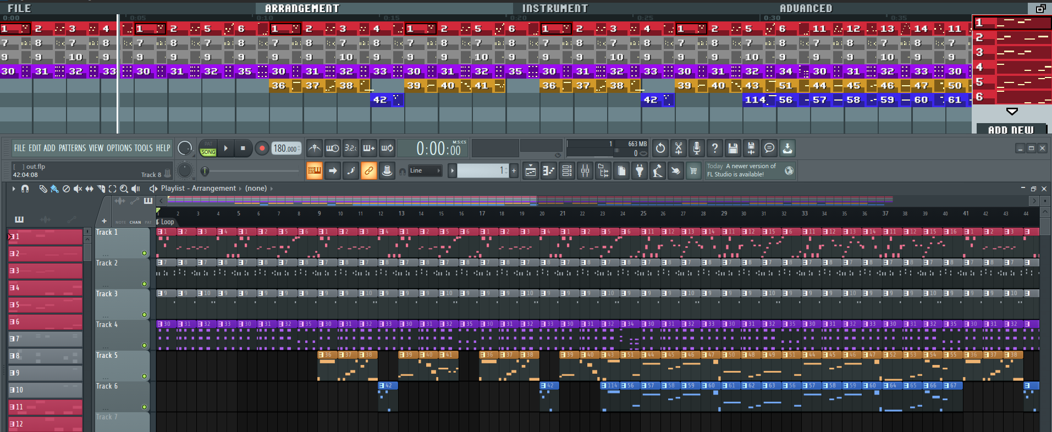This screenshot has width=1052, height=432.
Task: Open the EDIT menu
Action: tap(35, 148)
